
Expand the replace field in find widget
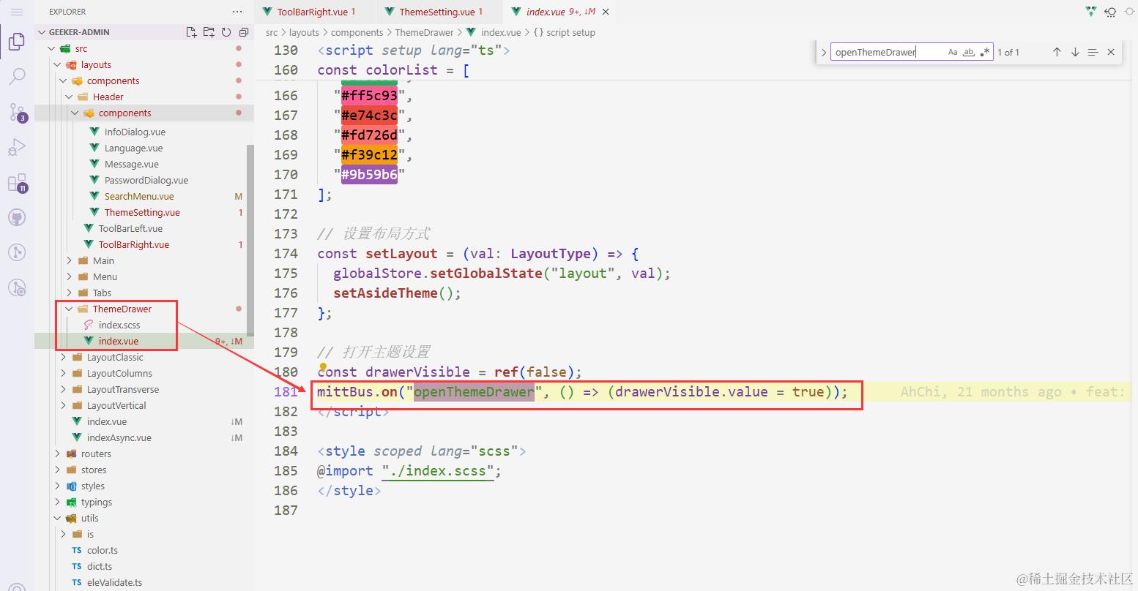coord(824,52)
